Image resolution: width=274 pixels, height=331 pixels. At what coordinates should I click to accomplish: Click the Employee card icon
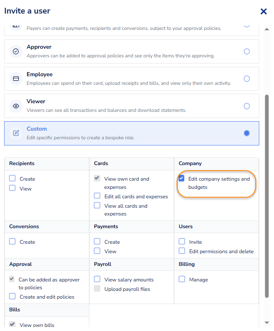click(x=16, y=79)
